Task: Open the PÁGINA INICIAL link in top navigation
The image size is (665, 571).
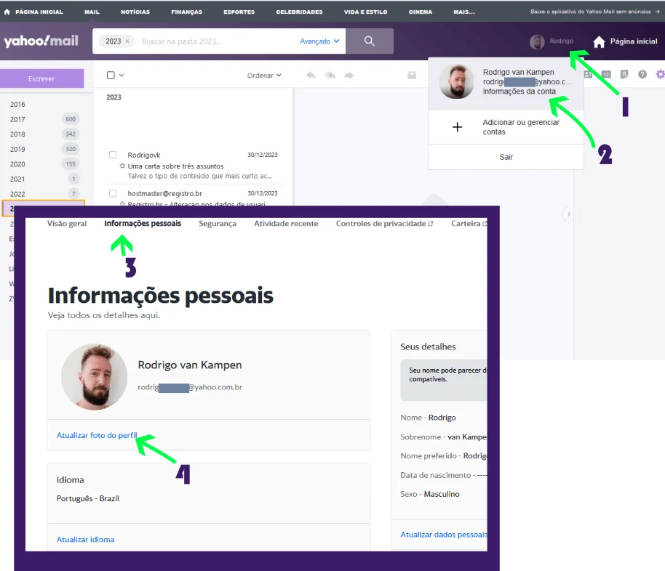Action: pos(33,12)
